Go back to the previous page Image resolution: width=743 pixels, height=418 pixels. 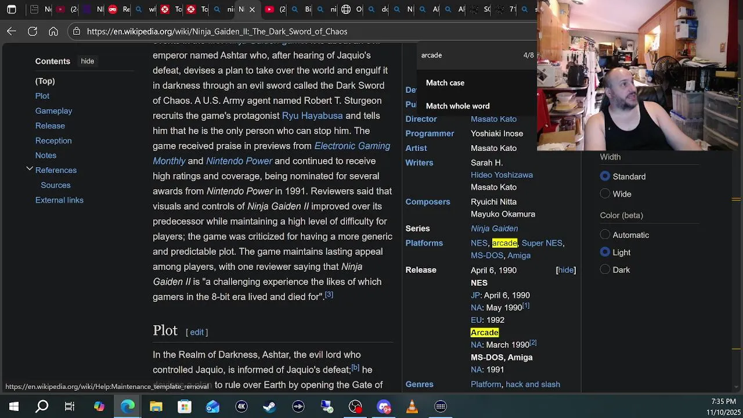point(12,31)
